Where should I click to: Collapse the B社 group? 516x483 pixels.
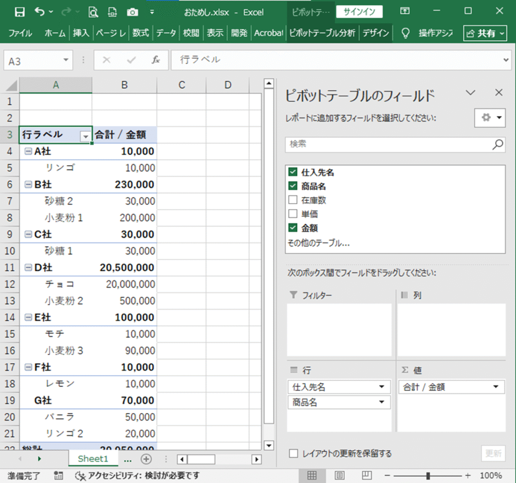pyautogui.click(x=29, y=184)
